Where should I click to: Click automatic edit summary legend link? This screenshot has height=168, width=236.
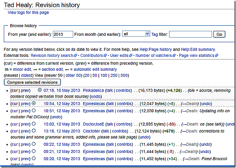click(95, 69)
